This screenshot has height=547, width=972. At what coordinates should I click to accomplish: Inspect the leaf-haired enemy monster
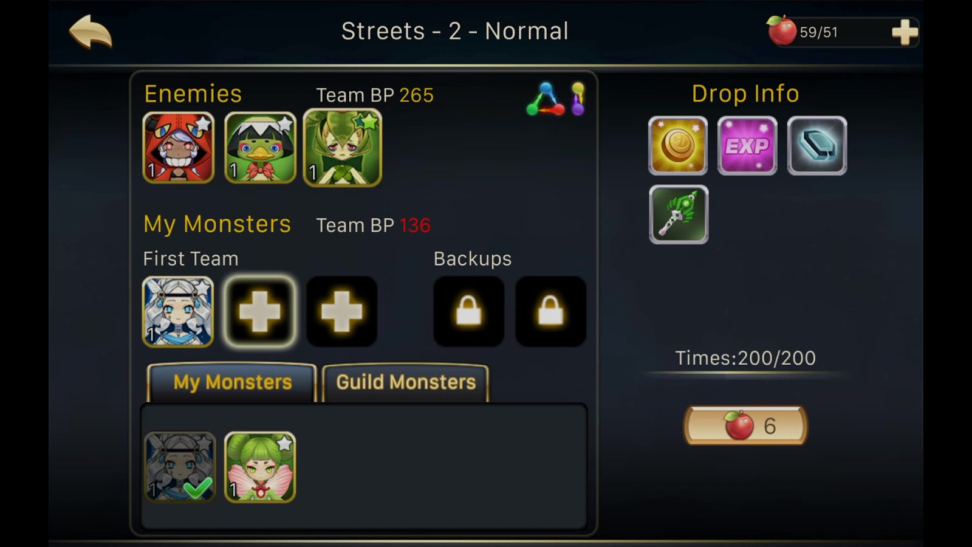click(342, 148)
